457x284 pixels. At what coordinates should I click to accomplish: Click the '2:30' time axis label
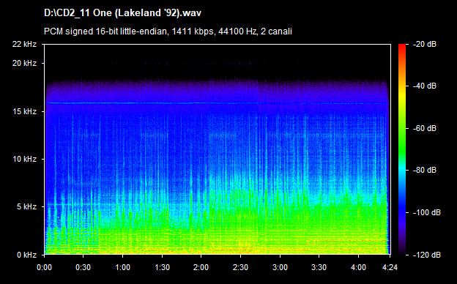tap(240, 267)
